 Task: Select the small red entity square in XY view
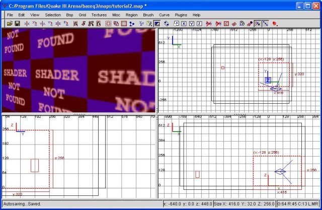(223, 67)
